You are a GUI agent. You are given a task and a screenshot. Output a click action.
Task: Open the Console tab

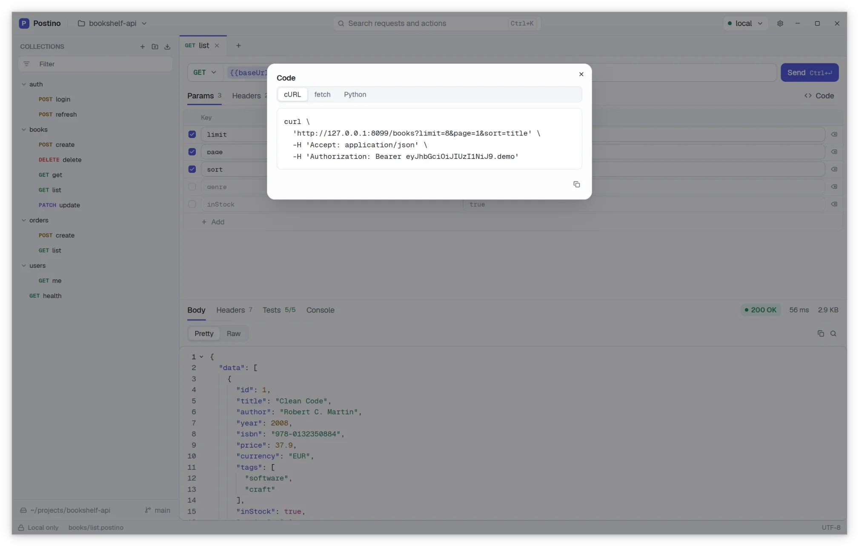coord(320,310)
